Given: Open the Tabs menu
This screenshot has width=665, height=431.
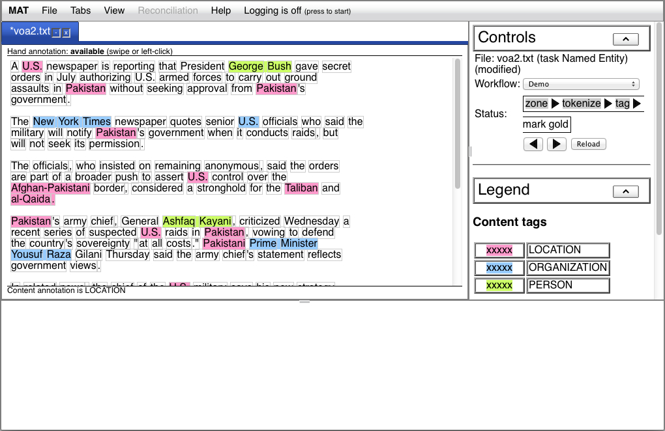Looking at the screenshot, I should point(81,10).
